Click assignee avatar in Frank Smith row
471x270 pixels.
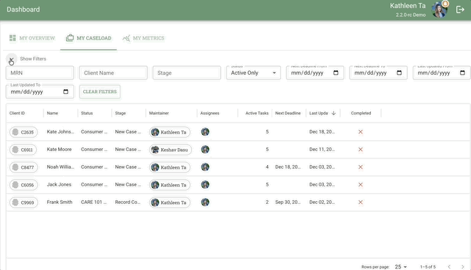(205, 202)
